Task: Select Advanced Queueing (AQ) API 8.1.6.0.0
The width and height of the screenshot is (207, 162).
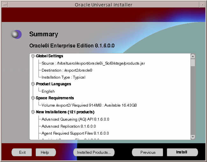Action: 75,119
